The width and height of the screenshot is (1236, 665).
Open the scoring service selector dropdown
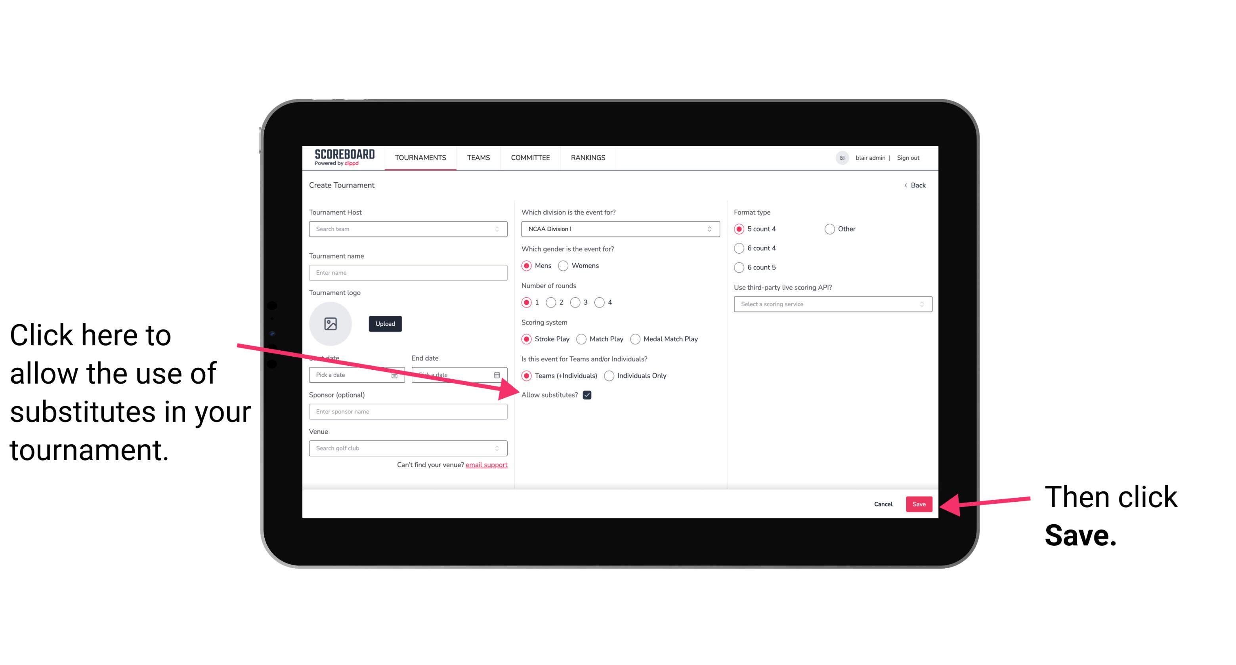tap(830, 304)
